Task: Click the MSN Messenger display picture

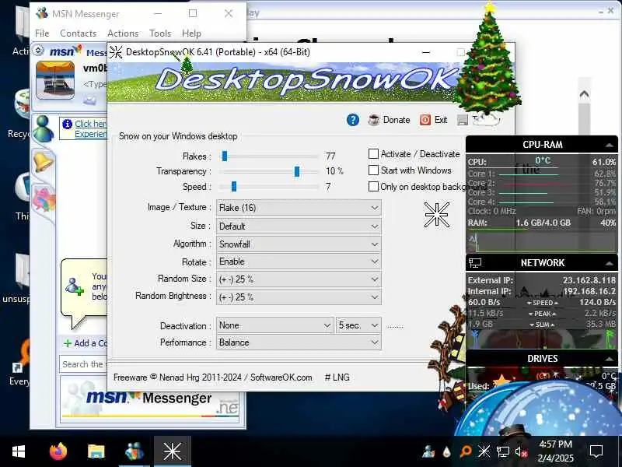Action: coord(55,80)
